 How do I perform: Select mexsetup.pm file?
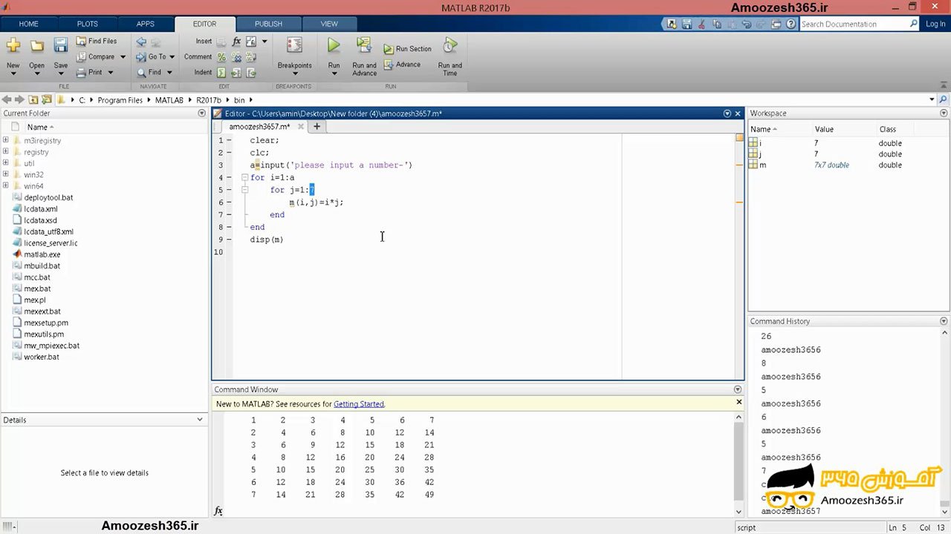(x=45, y=323)
